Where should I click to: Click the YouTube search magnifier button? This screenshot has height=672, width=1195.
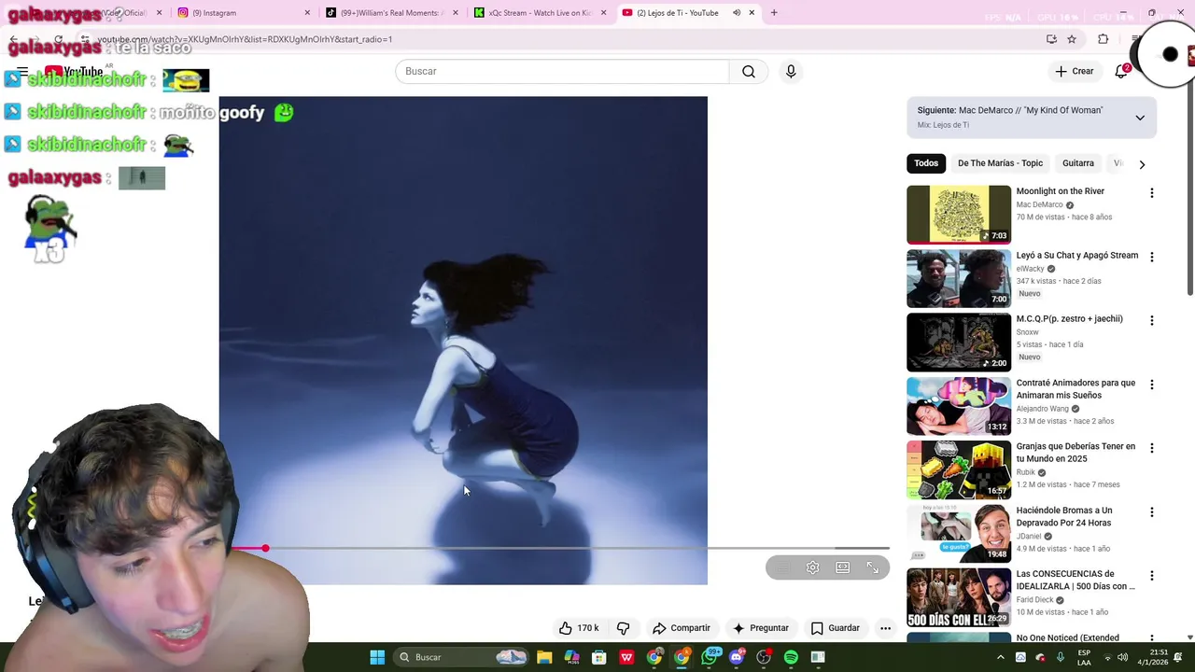point(749,71)
